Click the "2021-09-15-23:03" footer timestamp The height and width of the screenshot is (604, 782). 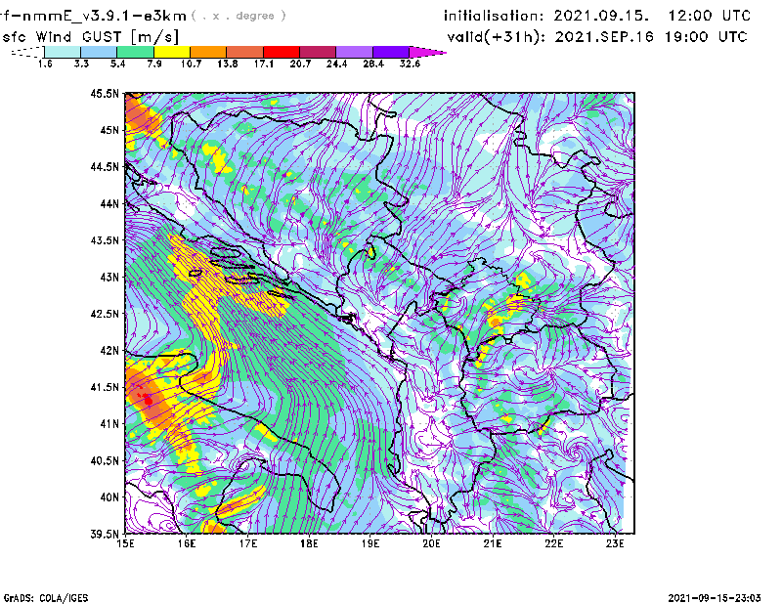click(715, 598)
